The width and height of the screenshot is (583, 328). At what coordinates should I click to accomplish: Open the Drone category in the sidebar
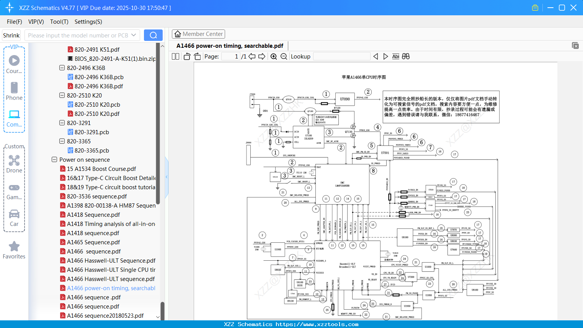14,164
